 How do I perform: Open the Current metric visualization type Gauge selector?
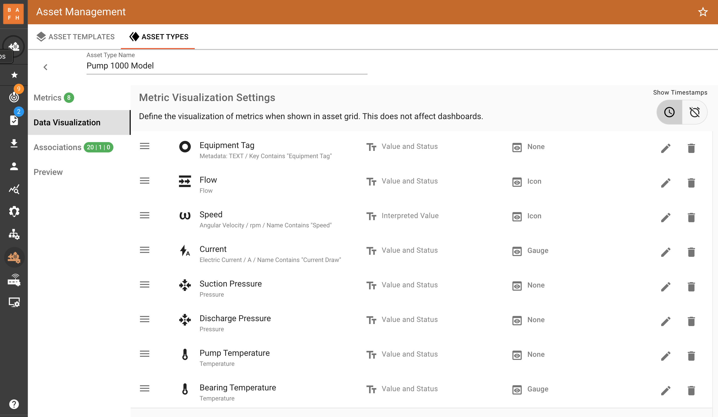pyautogui.click(x=537, y=251)
